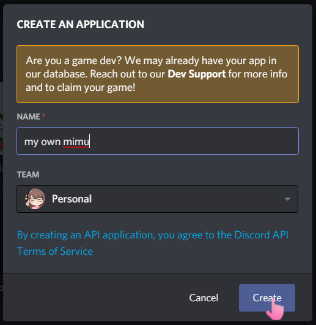The width and height of the screenshot is (316, 325).
Task: Cancel the application creation dialog
Action: tap(204, 298)
